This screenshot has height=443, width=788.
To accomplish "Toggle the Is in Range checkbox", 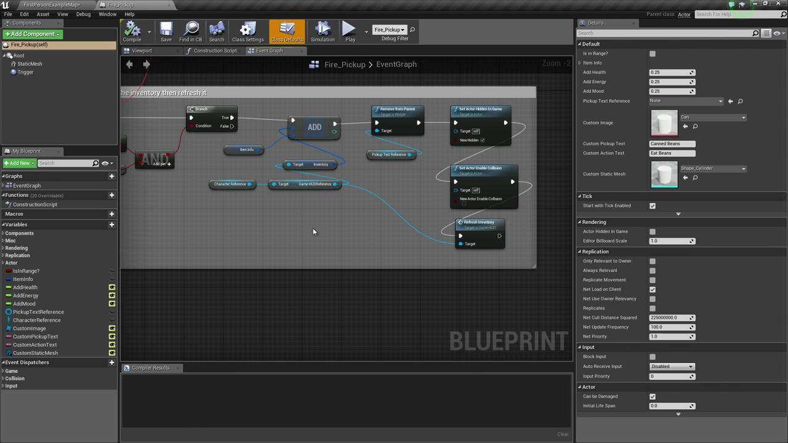I will [x=653, y=54].
